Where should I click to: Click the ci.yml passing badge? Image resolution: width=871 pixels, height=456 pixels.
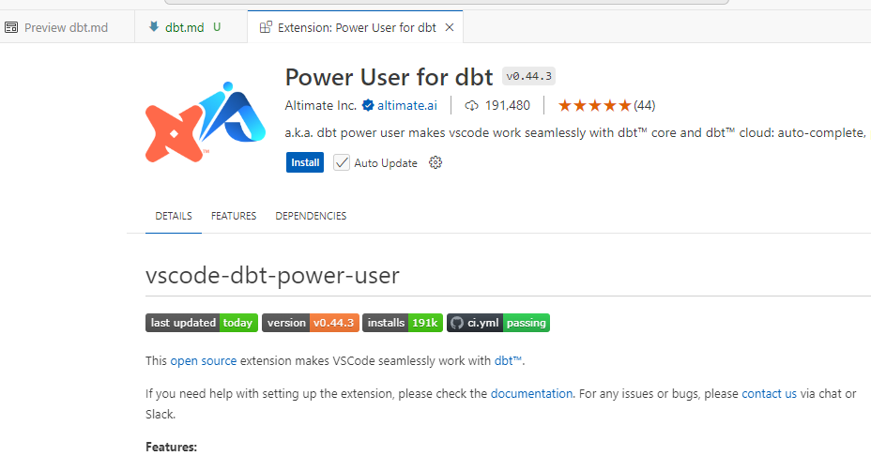click(498, 323)
